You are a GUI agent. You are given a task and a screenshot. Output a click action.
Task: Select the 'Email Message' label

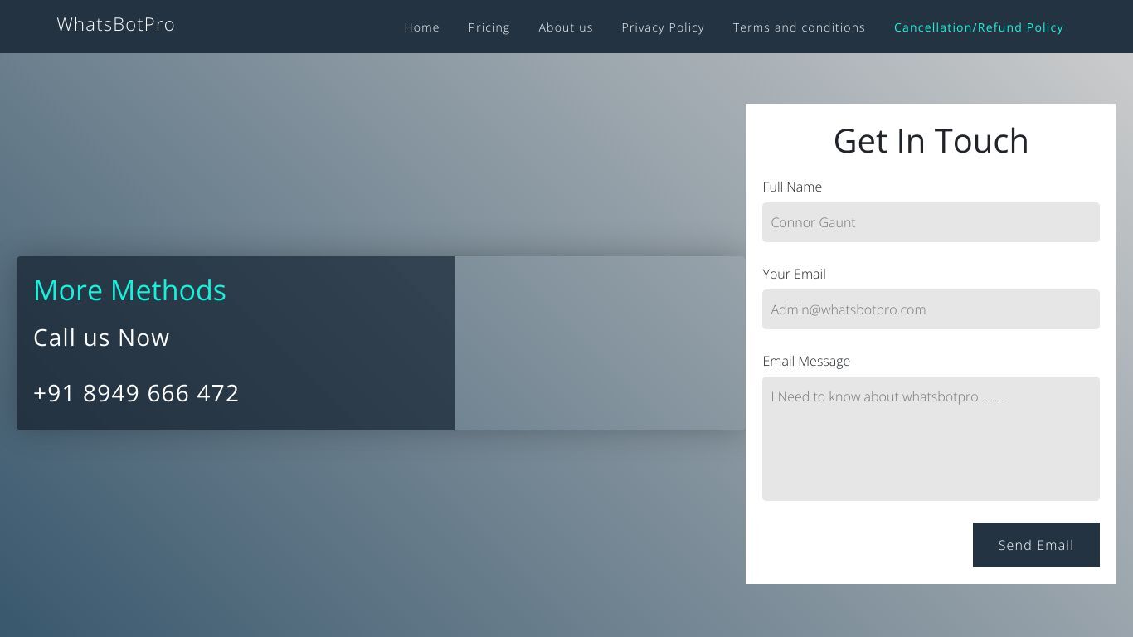tap(806, 361)
